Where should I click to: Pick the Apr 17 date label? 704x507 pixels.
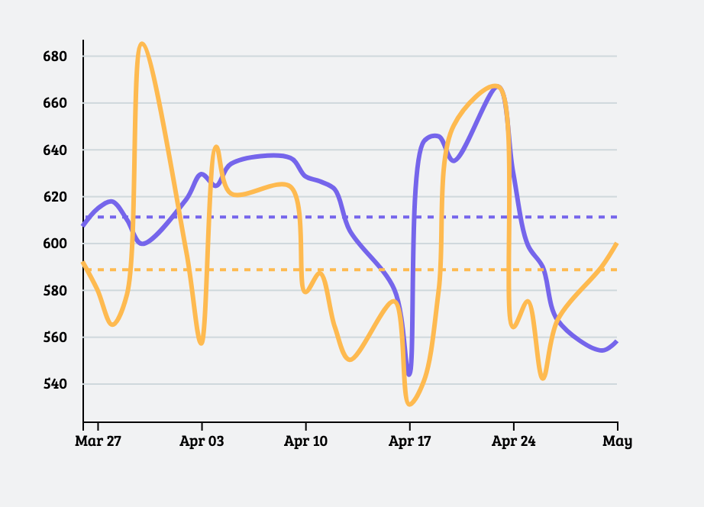point(410,441)
